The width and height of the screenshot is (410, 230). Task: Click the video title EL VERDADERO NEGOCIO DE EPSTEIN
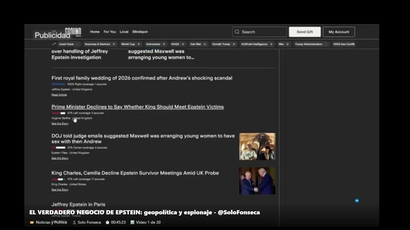tap(144, 212)
